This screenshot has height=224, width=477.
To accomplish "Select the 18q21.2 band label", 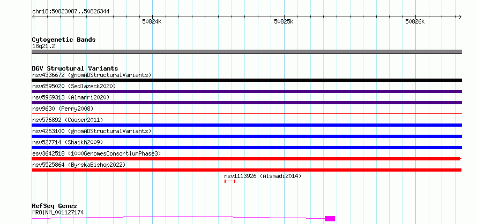I will point(43,47).
